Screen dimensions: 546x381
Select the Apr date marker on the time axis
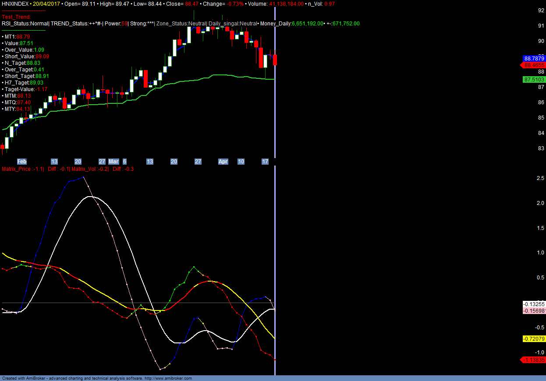(223, 162)
